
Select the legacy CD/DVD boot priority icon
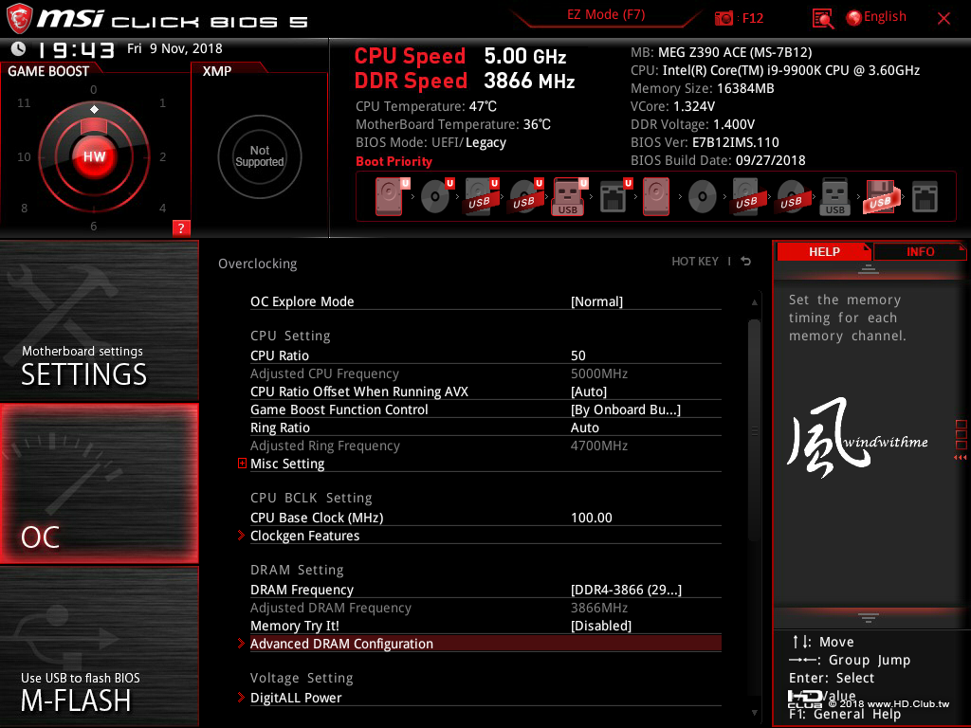703,197
